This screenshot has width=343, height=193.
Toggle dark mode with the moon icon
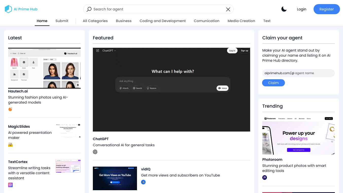[284, 9]
